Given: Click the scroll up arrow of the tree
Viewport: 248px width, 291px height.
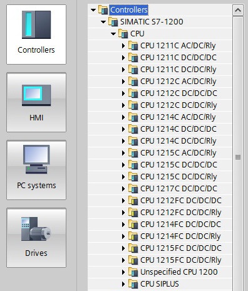Looking at the screenshot, I should click(x=238, y=10).
